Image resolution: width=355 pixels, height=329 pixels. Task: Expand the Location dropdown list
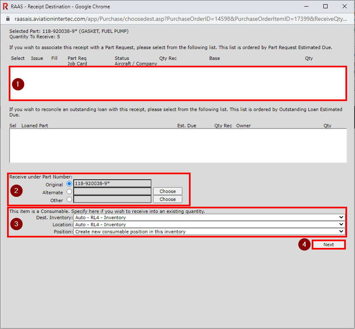pos(209,225)
